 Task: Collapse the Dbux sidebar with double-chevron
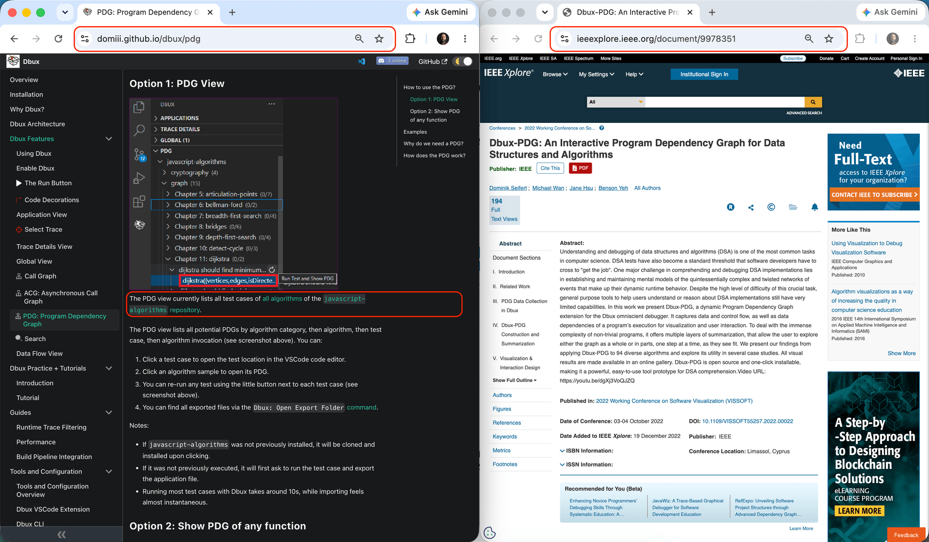pos(61,534)
